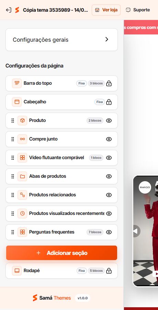Open the Produto section settings
The height and width of the screenshot is (310, 158).
point(61,121)
